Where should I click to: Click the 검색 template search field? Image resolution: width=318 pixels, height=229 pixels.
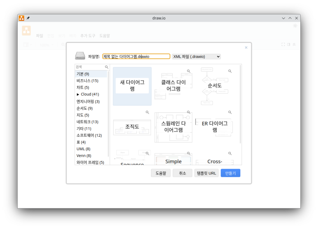(90, 67)
